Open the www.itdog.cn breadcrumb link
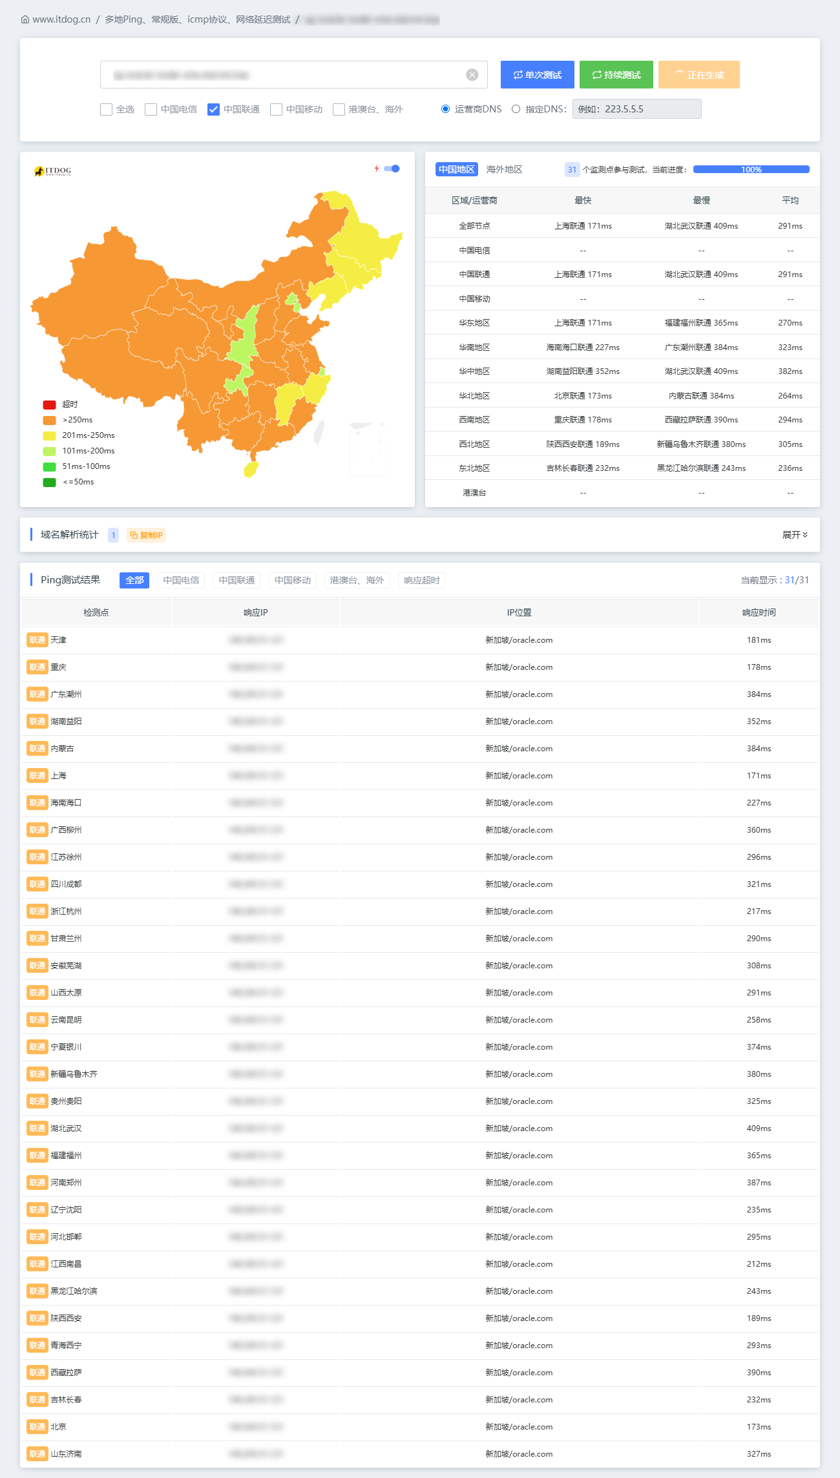The image size is (840, 1478). (x=61, y=19)
